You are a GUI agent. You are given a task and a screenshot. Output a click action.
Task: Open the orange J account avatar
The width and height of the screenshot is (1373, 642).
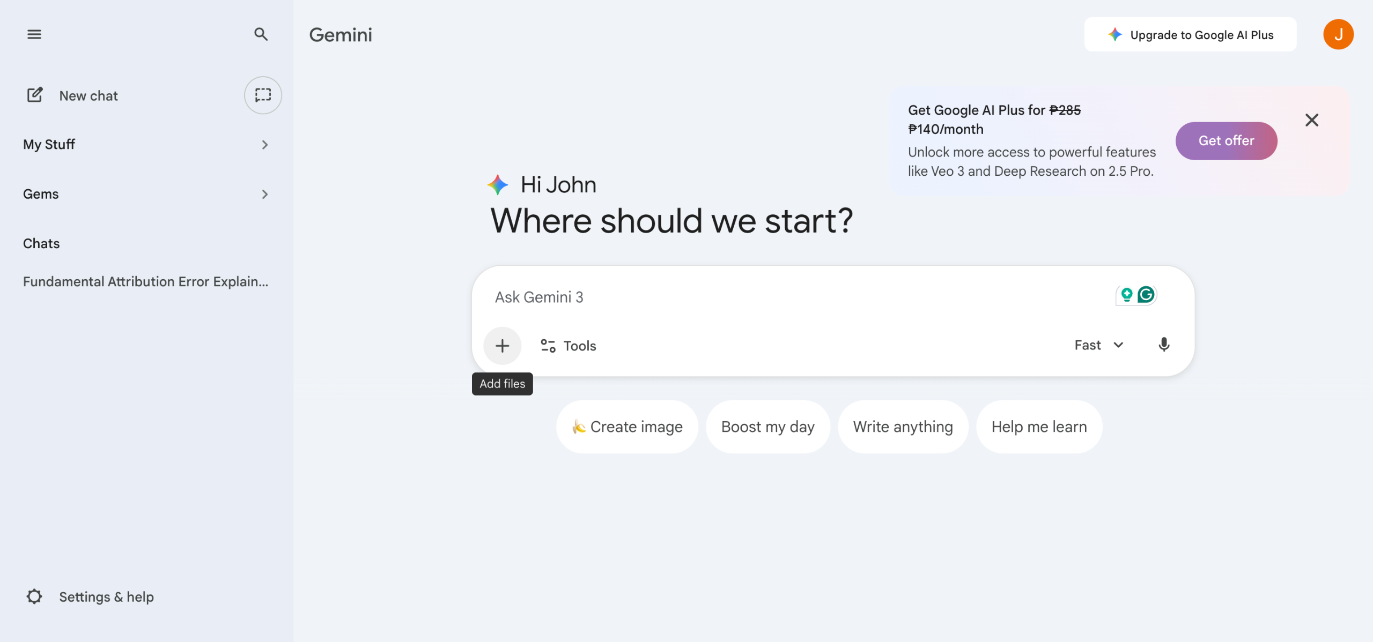click(x=1338, y=34)
